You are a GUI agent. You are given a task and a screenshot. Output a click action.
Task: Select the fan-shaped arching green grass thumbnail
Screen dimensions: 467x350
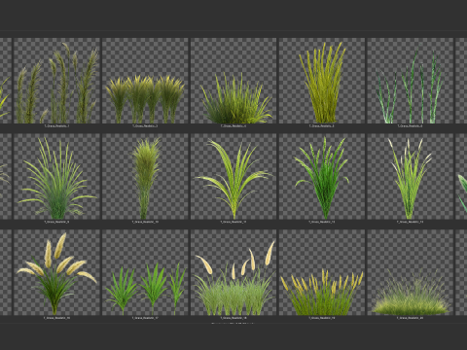[56, 177]
